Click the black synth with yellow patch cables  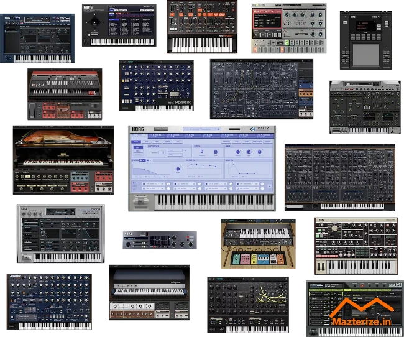click(248, 305)
